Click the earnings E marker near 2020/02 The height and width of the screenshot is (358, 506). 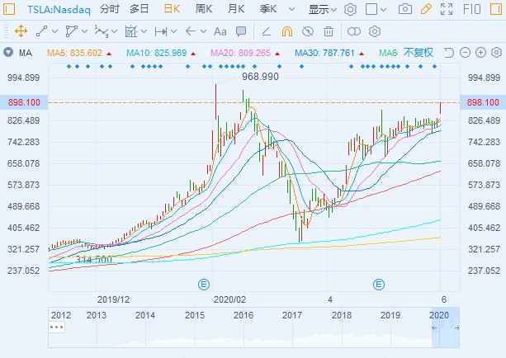(x=203, y=285)
